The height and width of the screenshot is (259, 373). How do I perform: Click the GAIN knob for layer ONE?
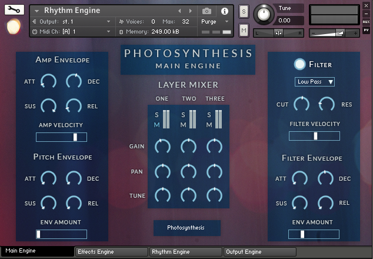[x=163, y=147]
